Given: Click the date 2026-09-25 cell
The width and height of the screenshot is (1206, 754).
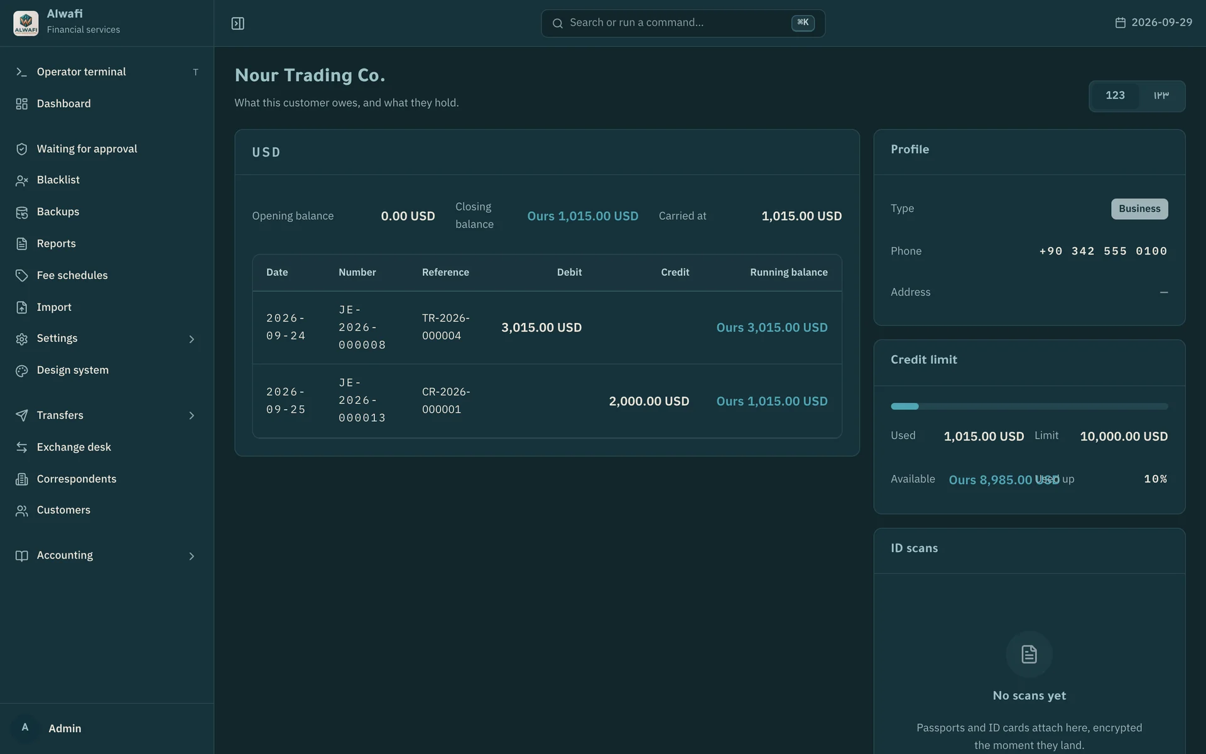Looking at the screenshot, I should pos(286,400).
